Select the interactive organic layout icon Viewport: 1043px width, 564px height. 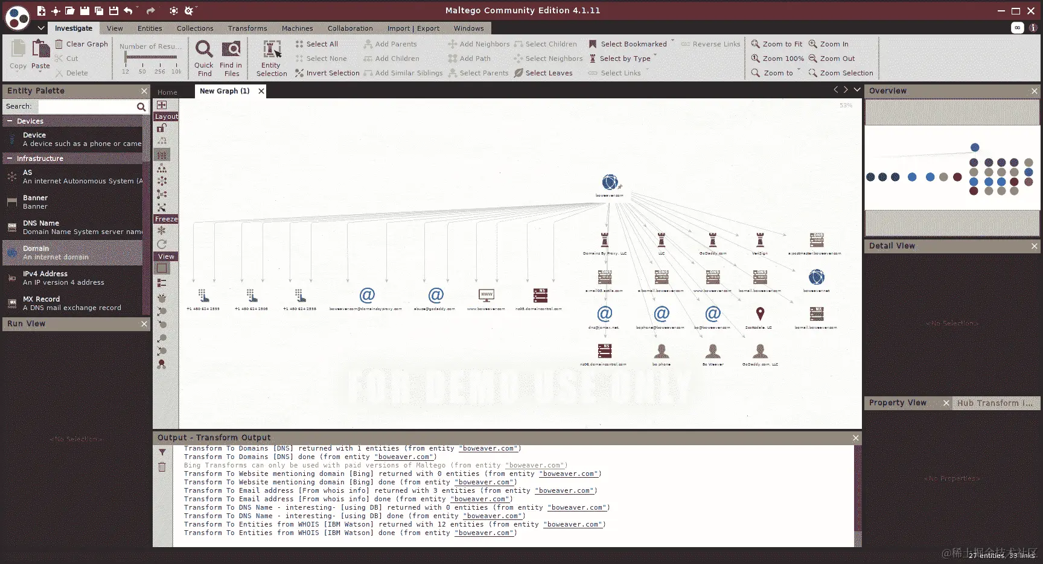(x=162, y=207)
